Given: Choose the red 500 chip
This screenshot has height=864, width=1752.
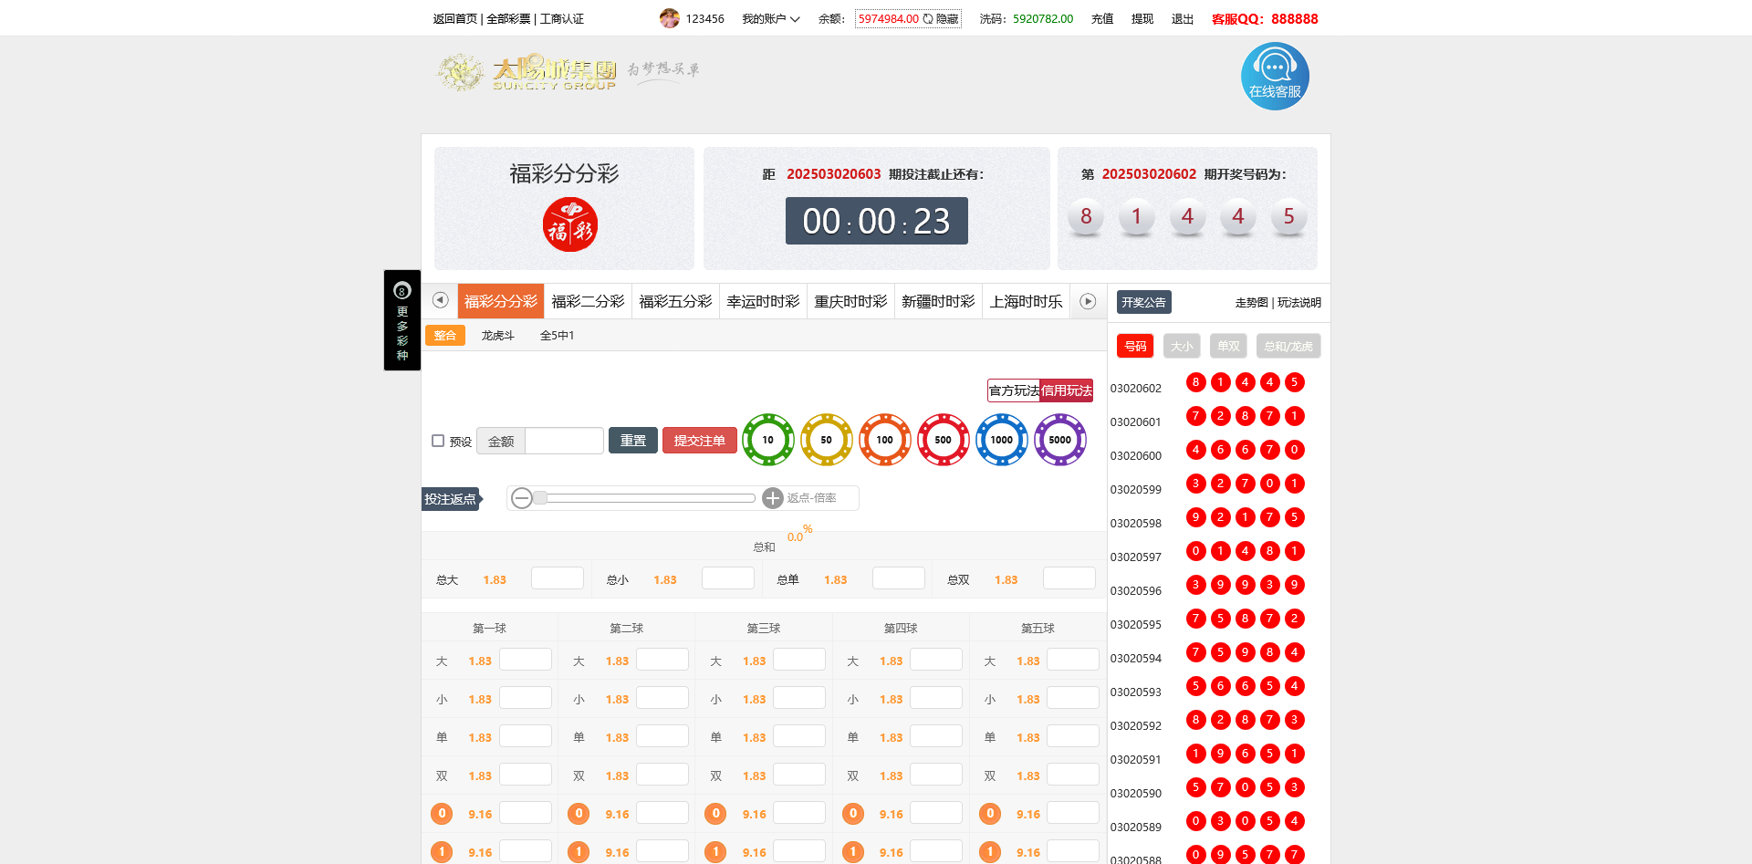Looking at the screenshot, I should click(943, 440).
